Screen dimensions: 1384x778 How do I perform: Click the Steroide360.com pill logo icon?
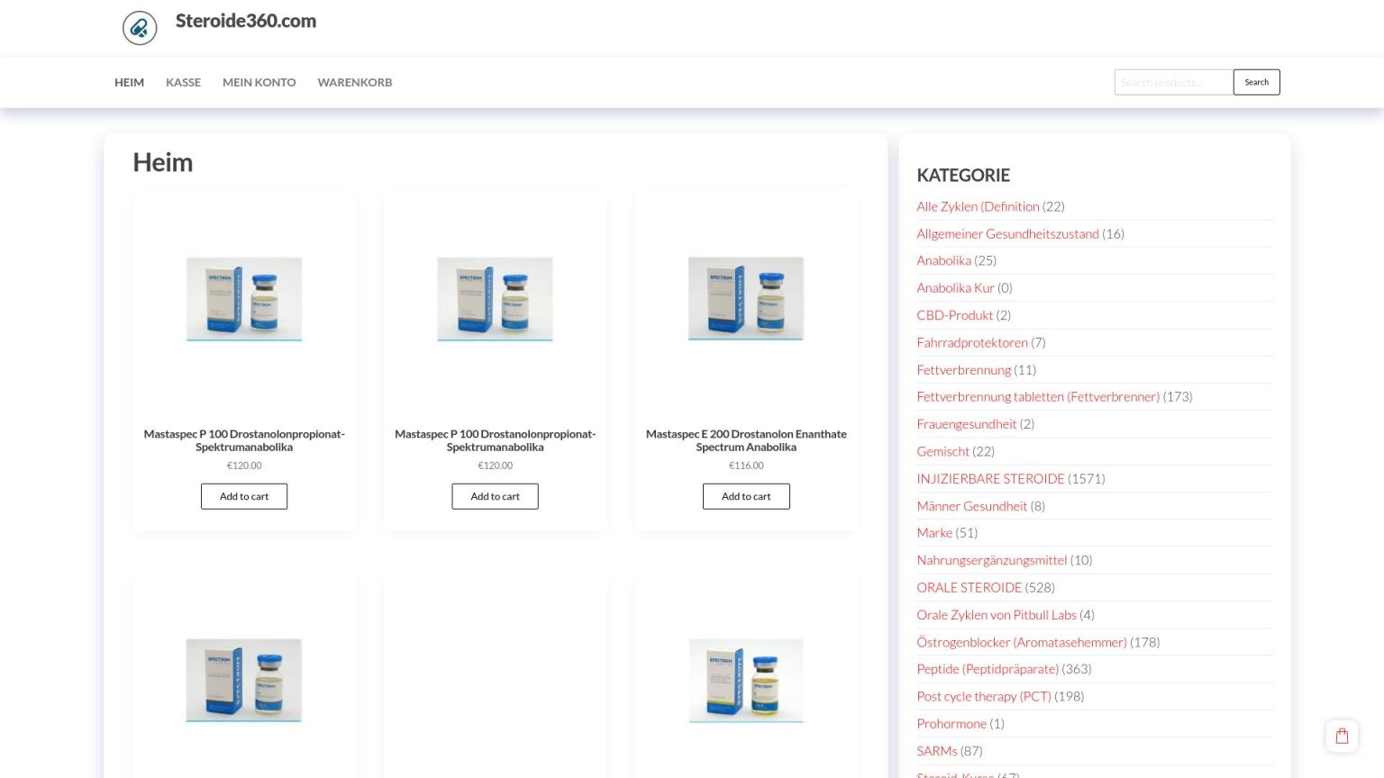(x=140, y=28)
